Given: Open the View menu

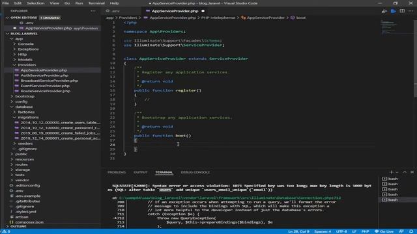Looking at the screenshot, I should click(x=55, y=3).
